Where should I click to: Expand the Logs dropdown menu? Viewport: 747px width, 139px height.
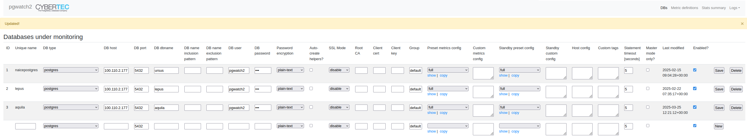click(x=734, y=8)
